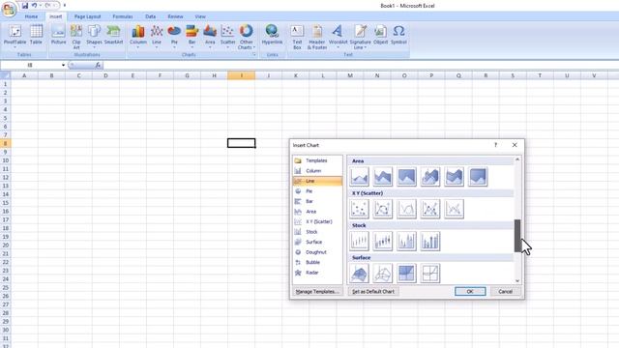The width and height of the screenshot is (619, 348).
Task: Save the workbook via the Quick Access toolbar
Action: [x=25, y=6]
